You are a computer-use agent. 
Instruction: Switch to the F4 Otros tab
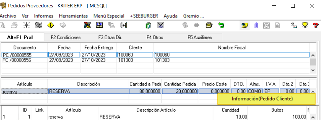click(x=155, y=38)
